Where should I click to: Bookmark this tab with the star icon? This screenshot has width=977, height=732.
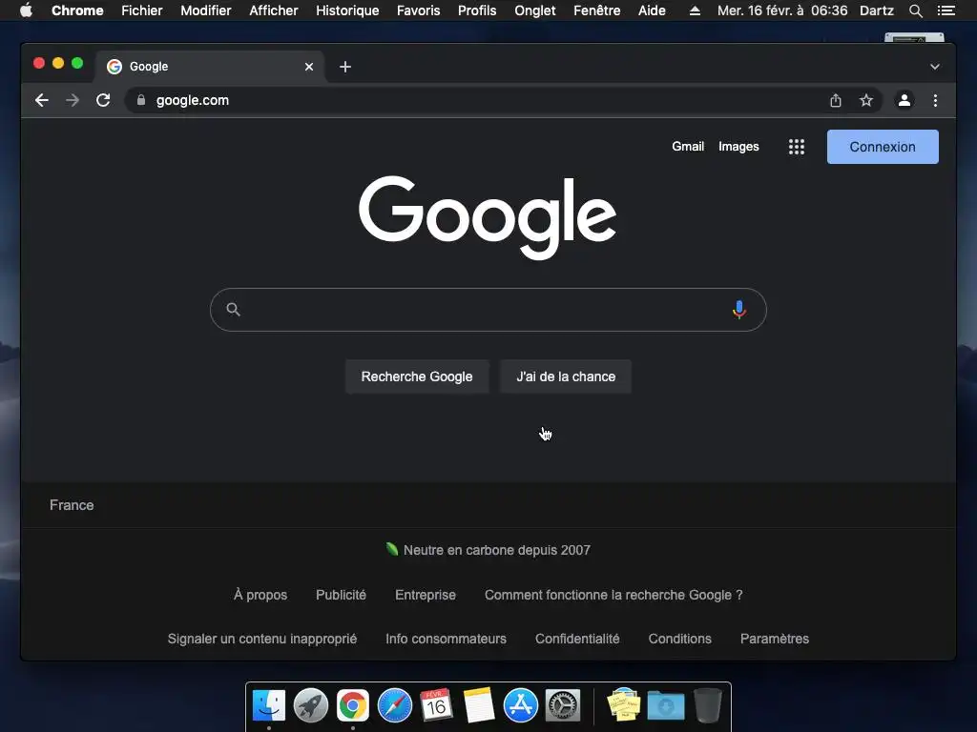[x=866, y=100]
